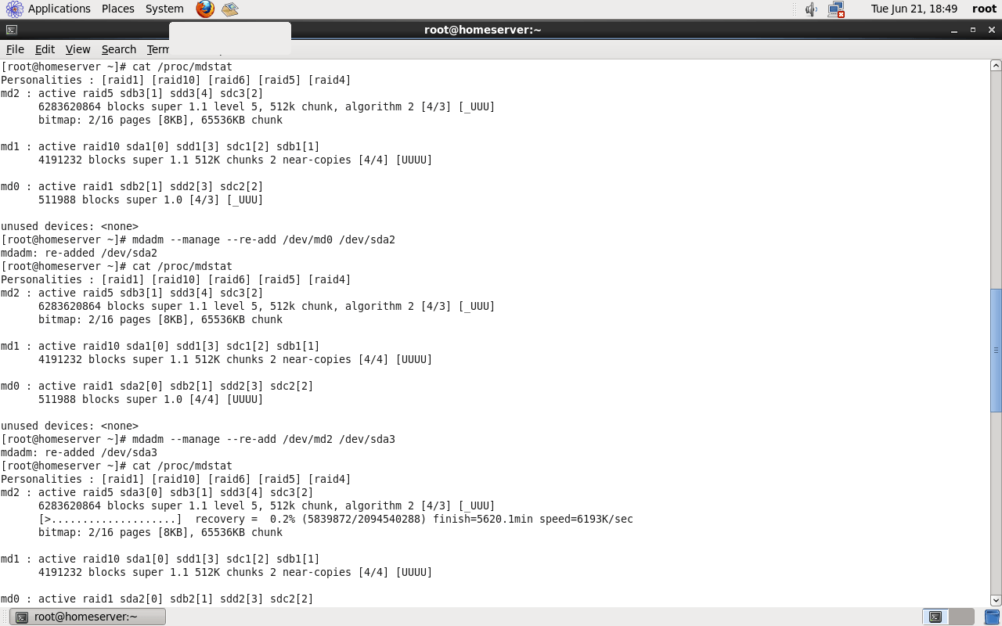Click the 'finish=5620.1min' value
1002x626 pixels.
pyautogui.click(x=486, y=519)
